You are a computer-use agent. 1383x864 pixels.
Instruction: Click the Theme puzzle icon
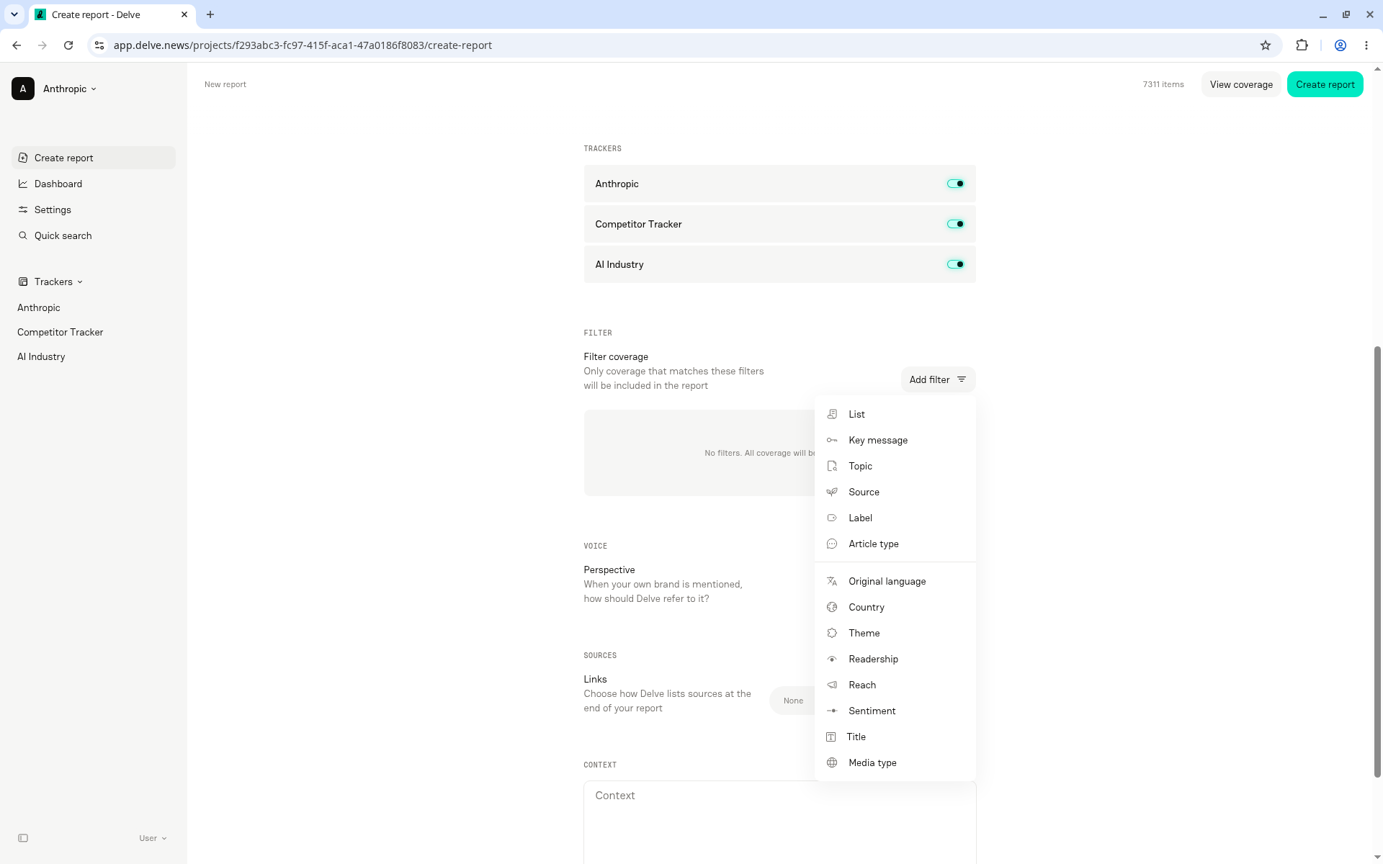[832, 633]
